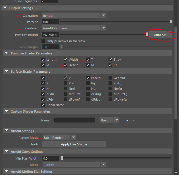Click the Spline Segments value field
Viewport: 179px width, 175px height.
49,1
